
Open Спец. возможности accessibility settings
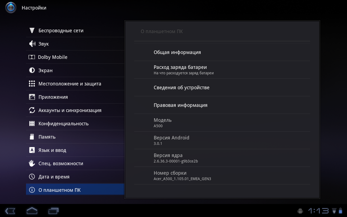(61, 164)
